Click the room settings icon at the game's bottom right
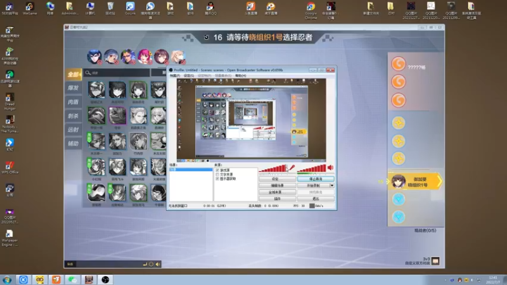 pos(435,261)
